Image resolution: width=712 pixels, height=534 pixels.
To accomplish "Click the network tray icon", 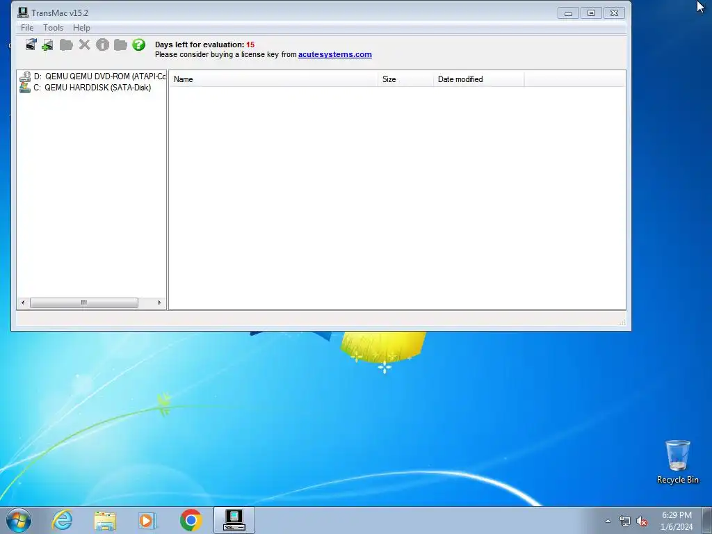I will click(x=625, y=521).
